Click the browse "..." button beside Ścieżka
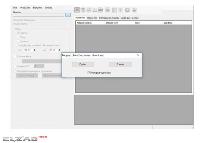 coord(68,15)
